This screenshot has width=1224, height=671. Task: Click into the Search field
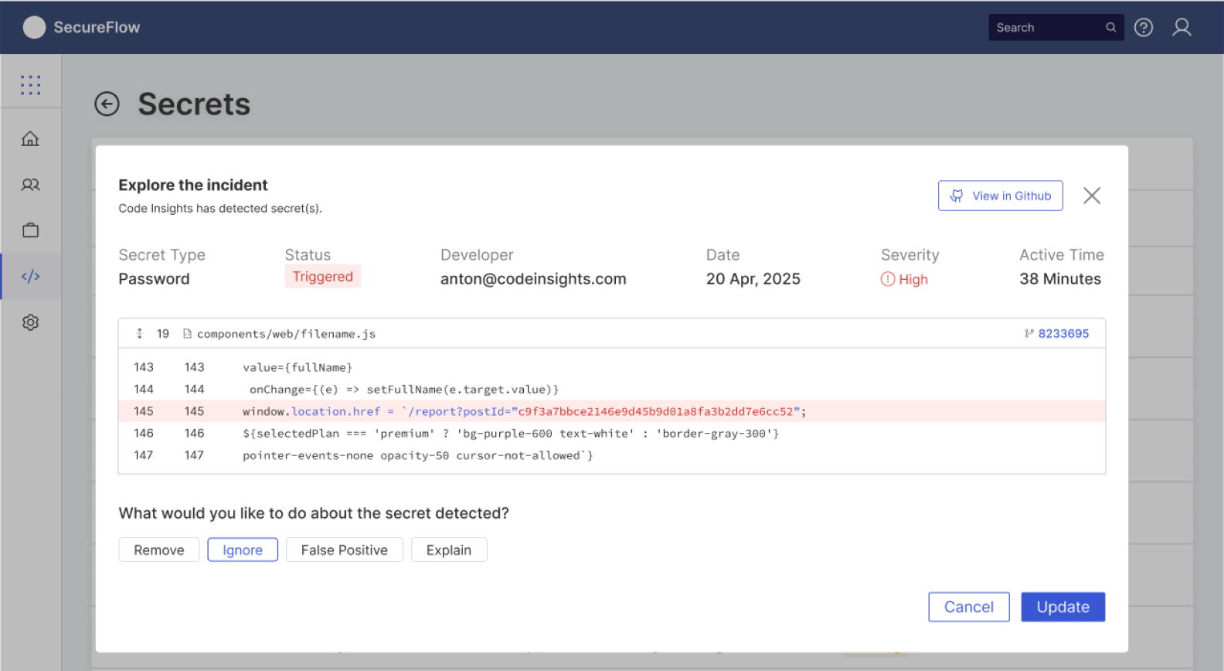point(1047,28)
